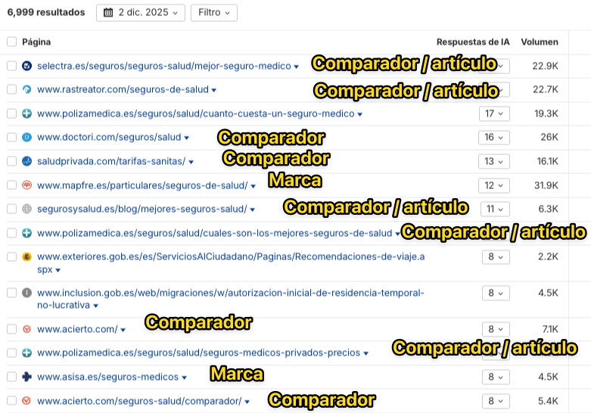591x413 pixels.
Task: Click the calendar icon in date button
Action: coord(108,13)
